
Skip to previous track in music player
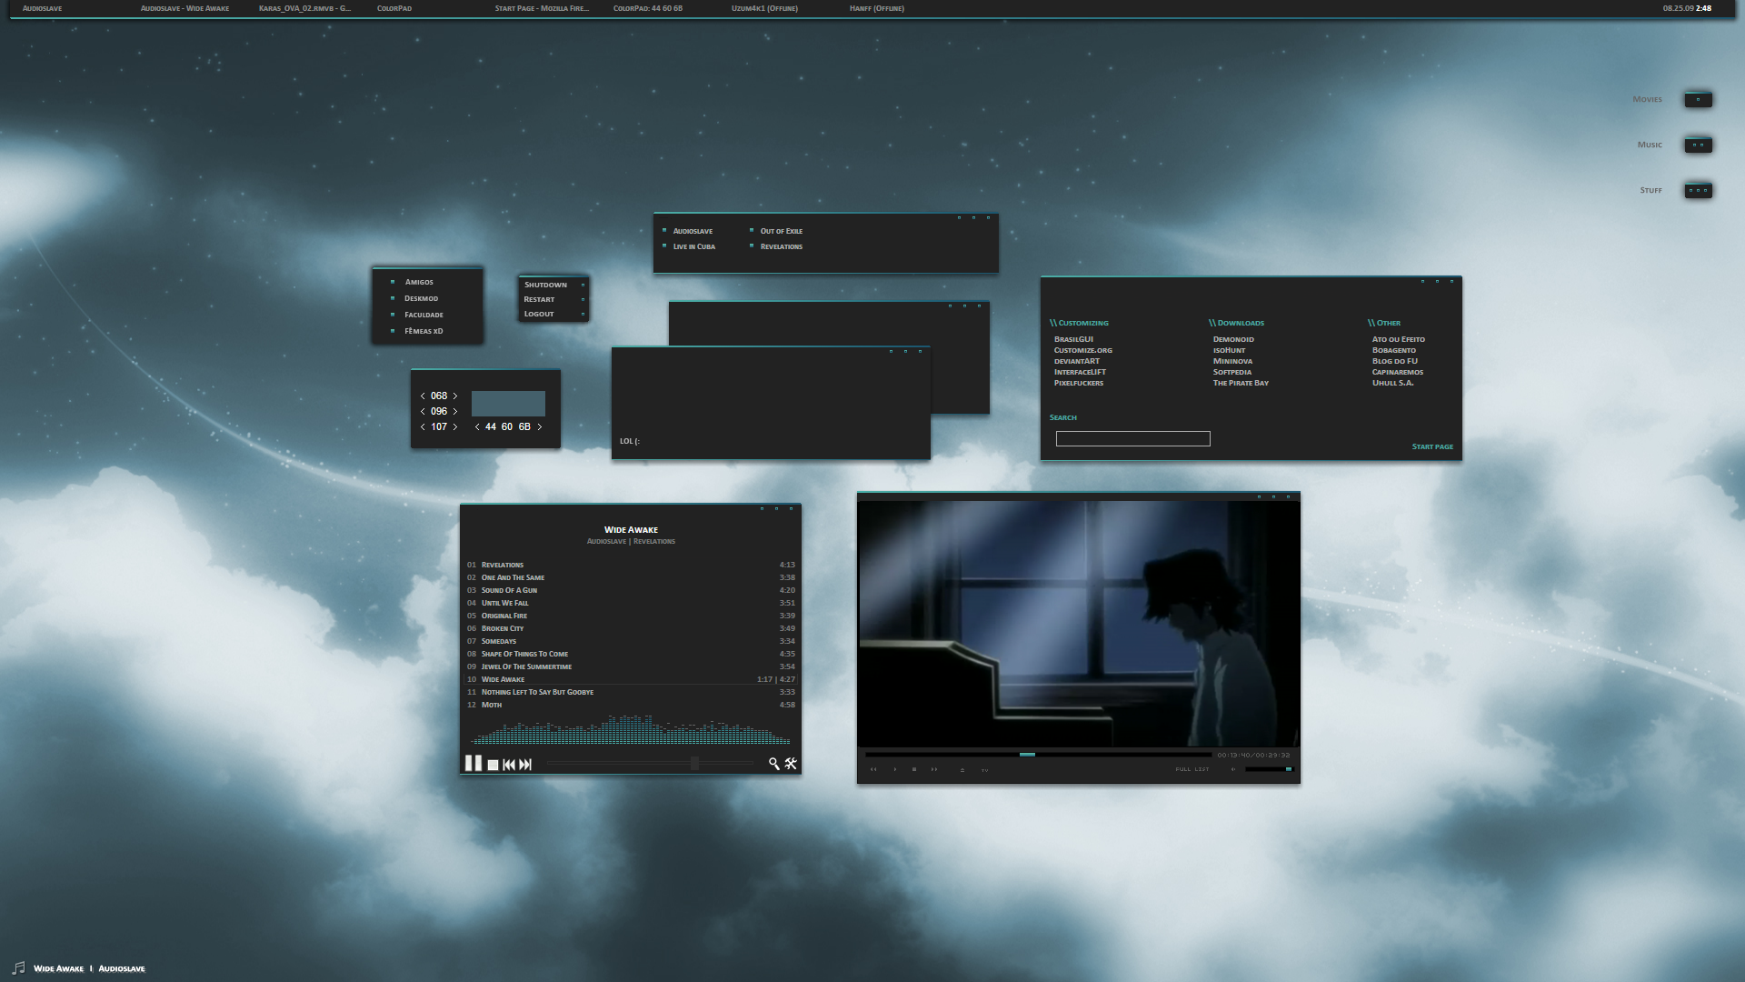coord(509,765)
